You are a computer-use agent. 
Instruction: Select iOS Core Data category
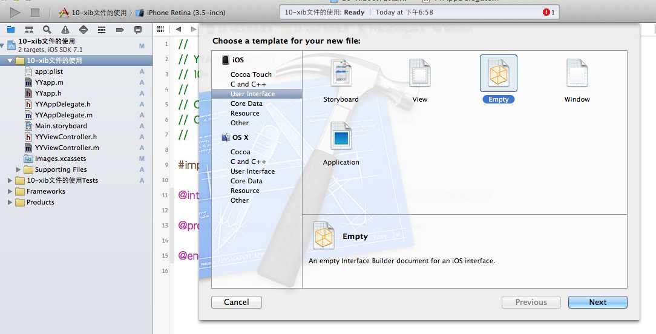point(246,103)
